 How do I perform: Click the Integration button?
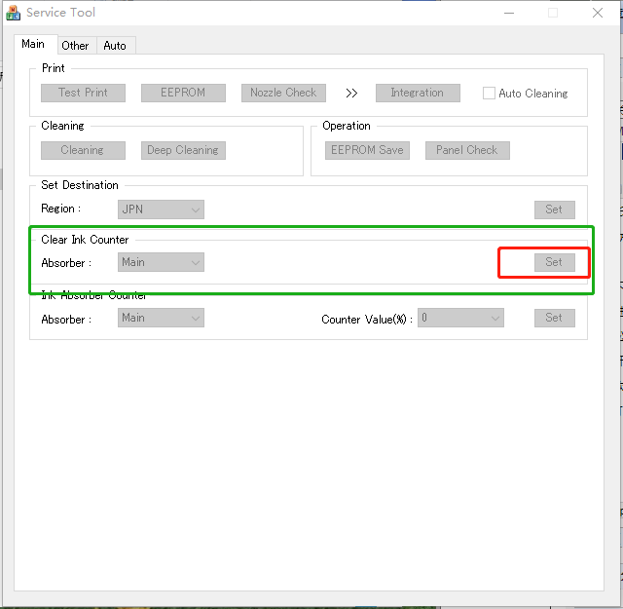point(418,93)
